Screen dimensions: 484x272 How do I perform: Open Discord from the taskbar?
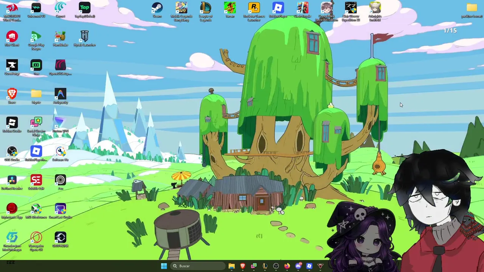pos(298,266)
